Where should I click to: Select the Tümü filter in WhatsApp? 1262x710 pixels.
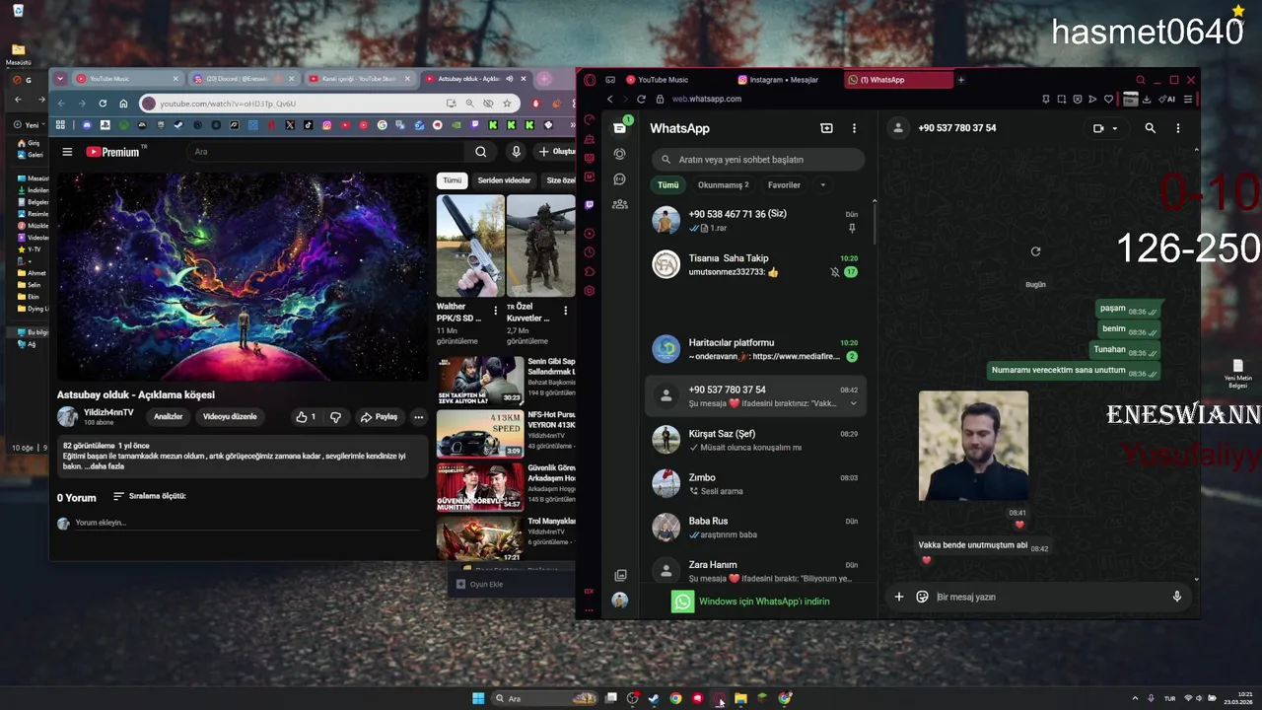[x=668, y=184]
